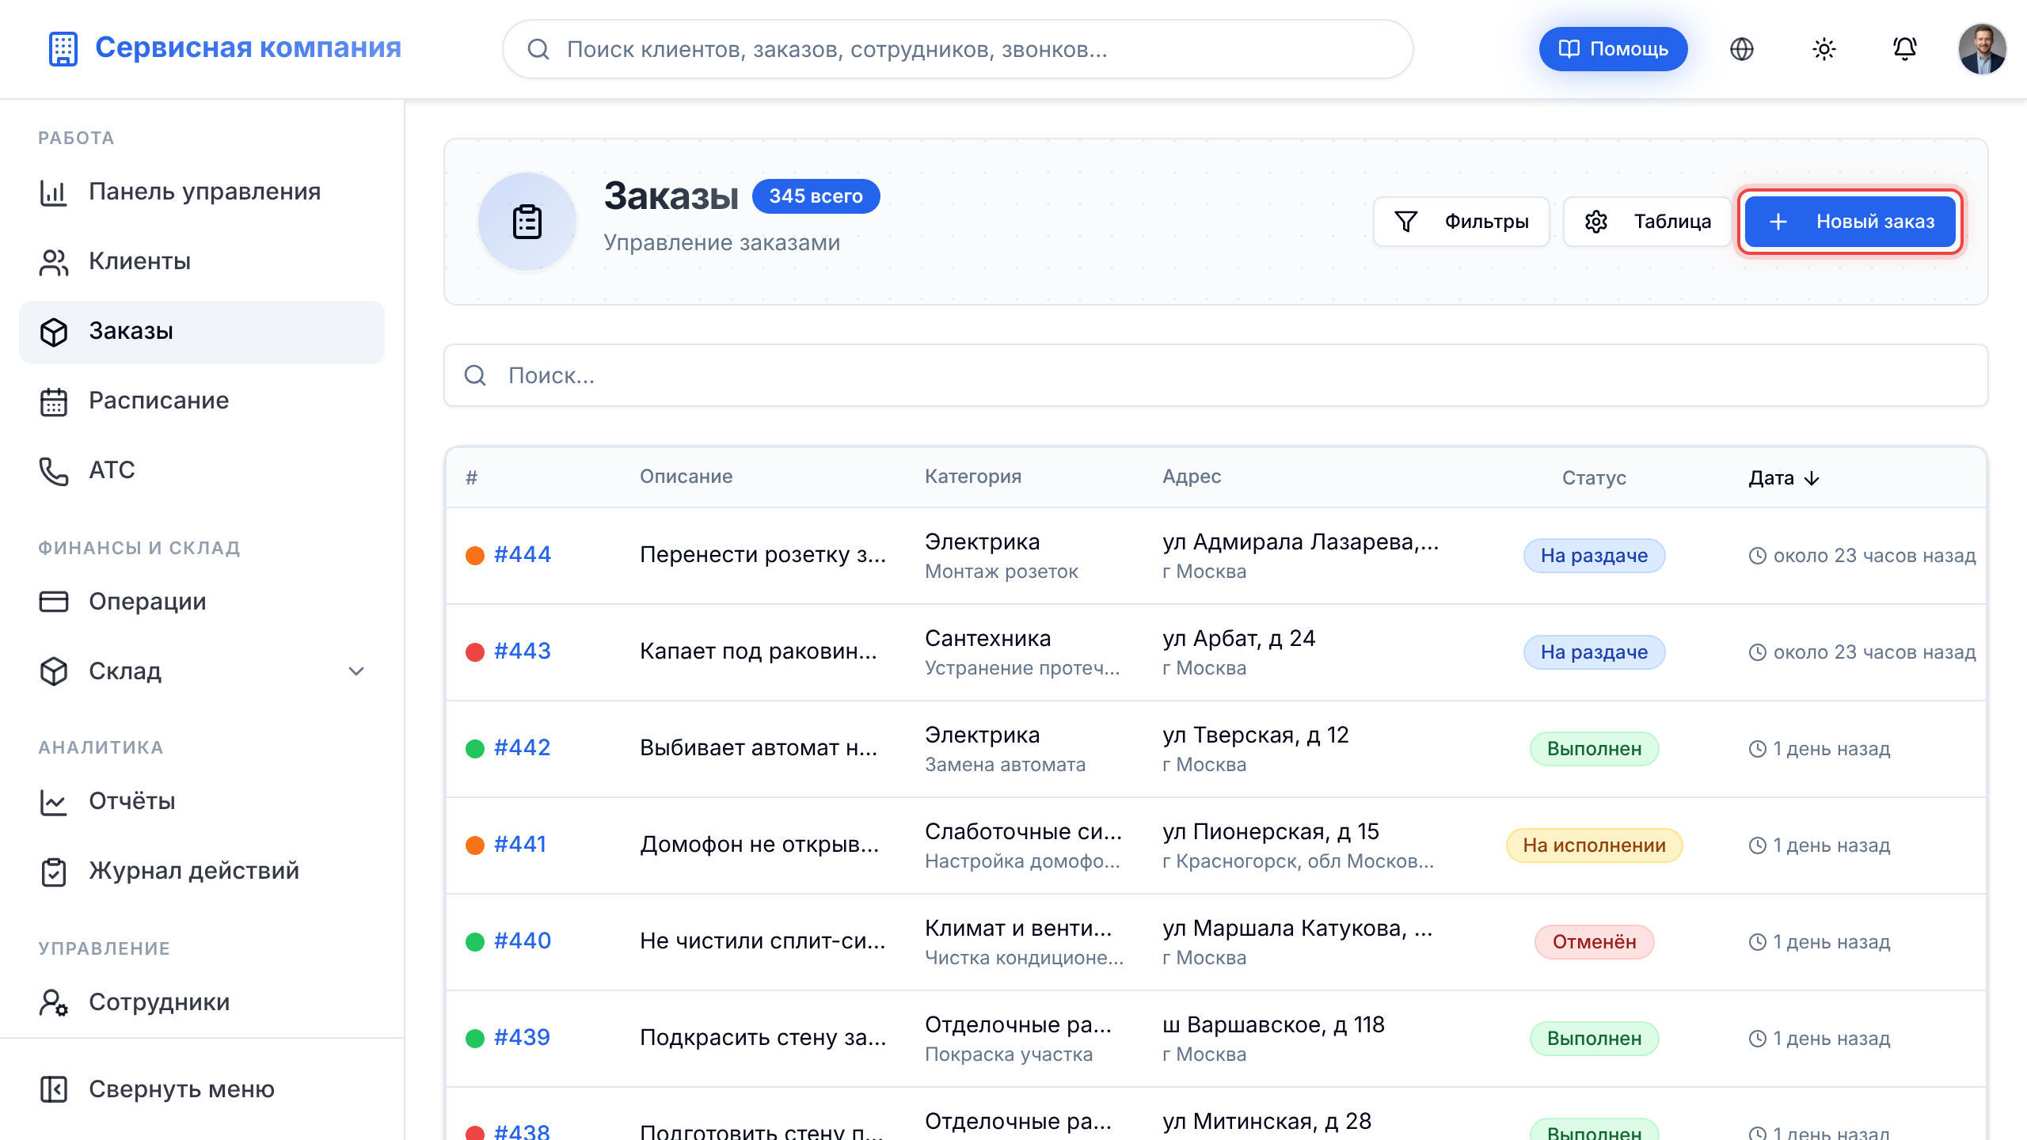Click the Статус column header
This screenshot has height=1140, width=2027.
[x=1594, y=478]
